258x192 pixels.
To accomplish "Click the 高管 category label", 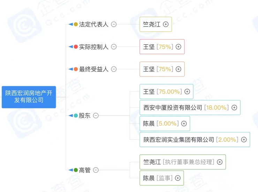I will tap(85, 170).
